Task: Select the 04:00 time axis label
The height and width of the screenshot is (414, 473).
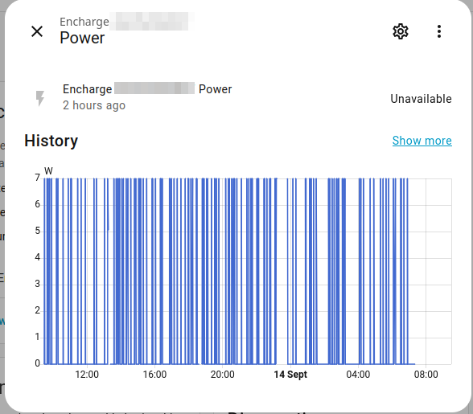Action: pyautogui.click(x=358, y=375)
